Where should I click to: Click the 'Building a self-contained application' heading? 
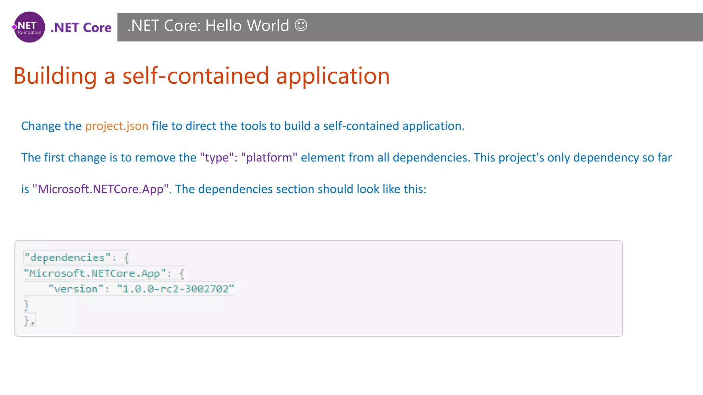pos(201,76)
